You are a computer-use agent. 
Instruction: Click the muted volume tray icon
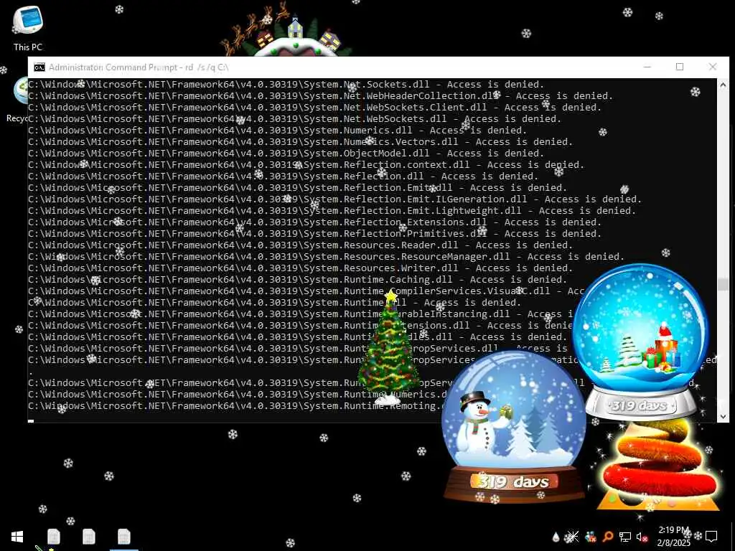coord(642,537)
